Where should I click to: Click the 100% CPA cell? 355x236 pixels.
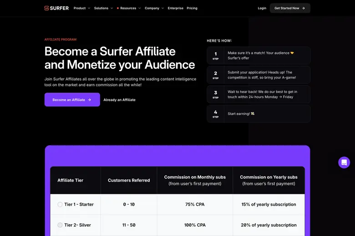coord(195,225)
